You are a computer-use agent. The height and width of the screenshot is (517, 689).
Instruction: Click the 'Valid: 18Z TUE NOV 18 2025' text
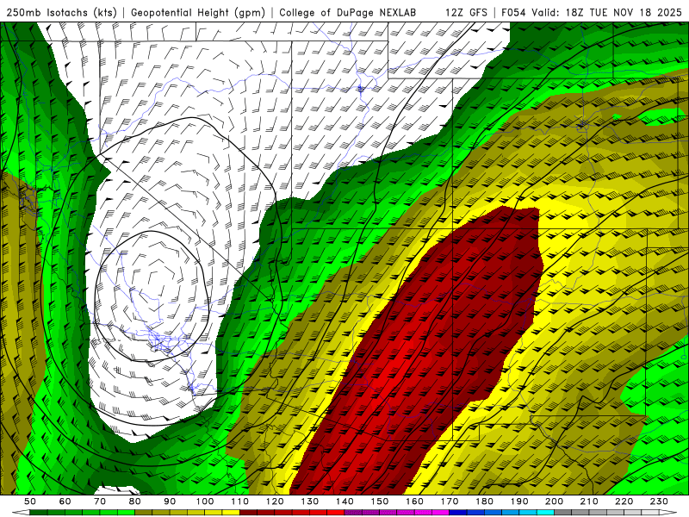pos(607,13)
